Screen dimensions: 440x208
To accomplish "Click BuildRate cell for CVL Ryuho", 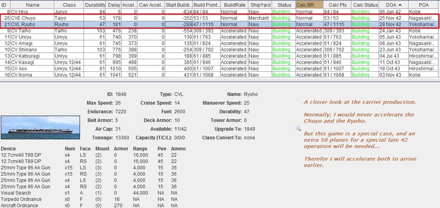I will [x=234, y=24].
